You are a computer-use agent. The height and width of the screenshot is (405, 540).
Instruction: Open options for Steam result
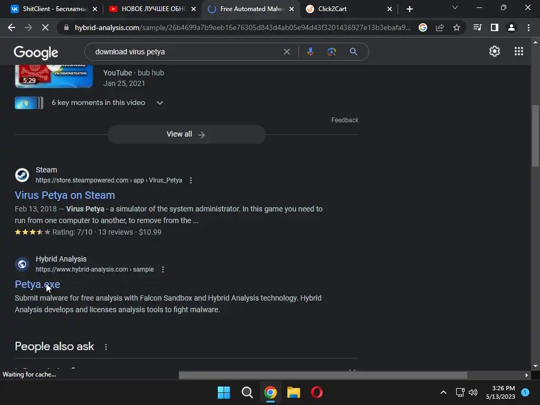click(191, 180)
